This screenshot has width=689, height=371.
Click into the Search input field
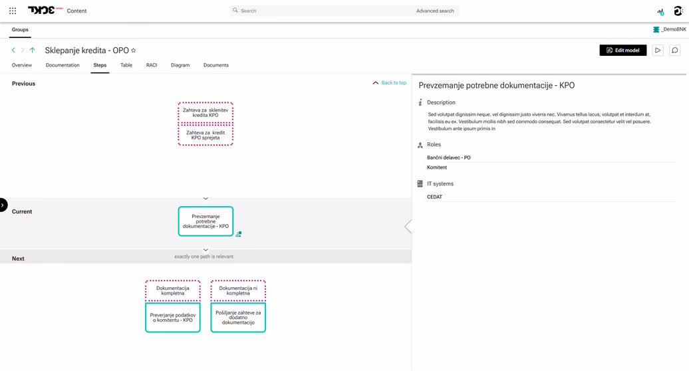[319, 11]
